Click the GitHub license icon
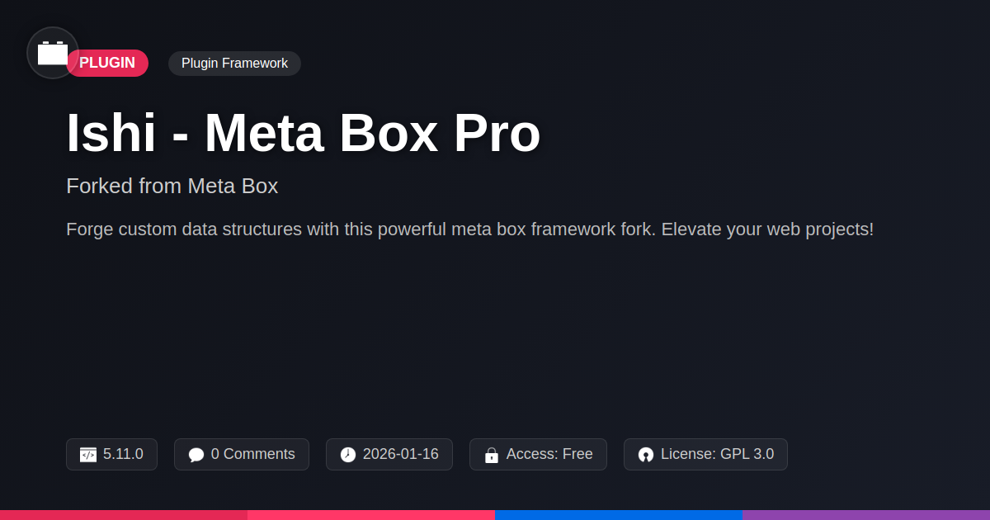Screen dimensions: 990x520 (646, 455)
